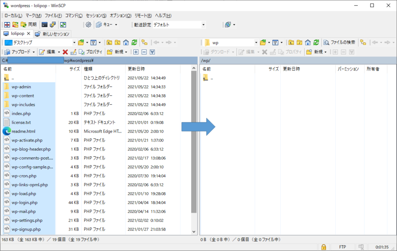The width and height of the screenshot is (397, 251).
Task: Delete selected local files with red X
Action: [65, 52]
